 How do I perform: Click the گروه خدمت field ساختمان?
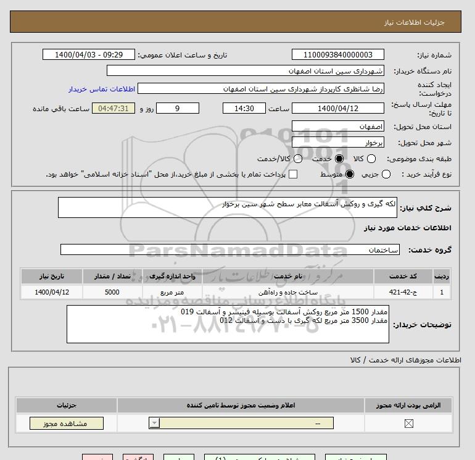click(230, 250)
